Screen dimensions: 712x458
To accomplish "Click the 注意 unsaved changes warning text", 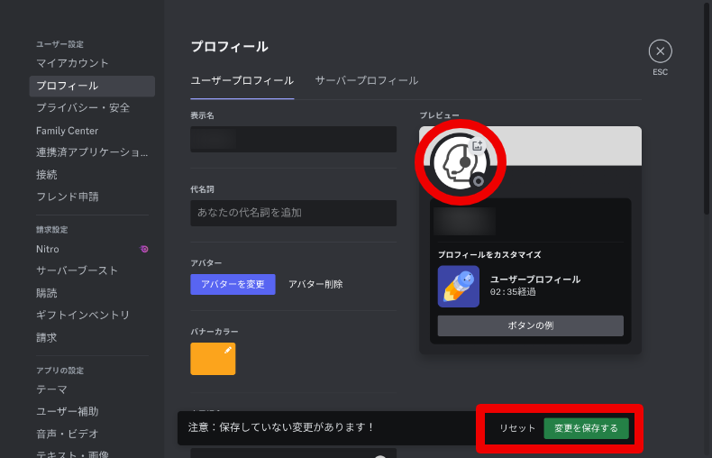I will 280,427.
